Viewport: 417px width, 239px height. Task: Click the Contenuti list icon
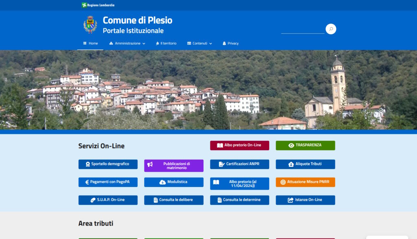(189, 43)
